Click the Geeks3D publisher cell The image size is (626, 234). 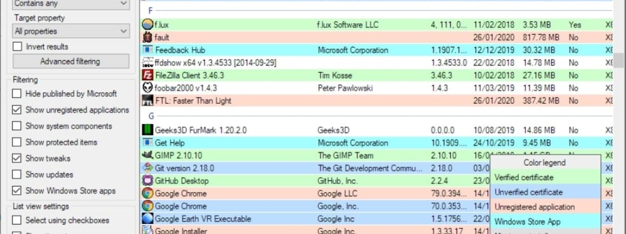pyautogui.click(x=333, y=130)
